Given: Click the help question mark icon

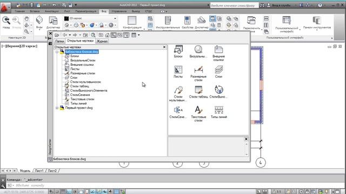Looking at the screenshot, I should pos(320,5).
